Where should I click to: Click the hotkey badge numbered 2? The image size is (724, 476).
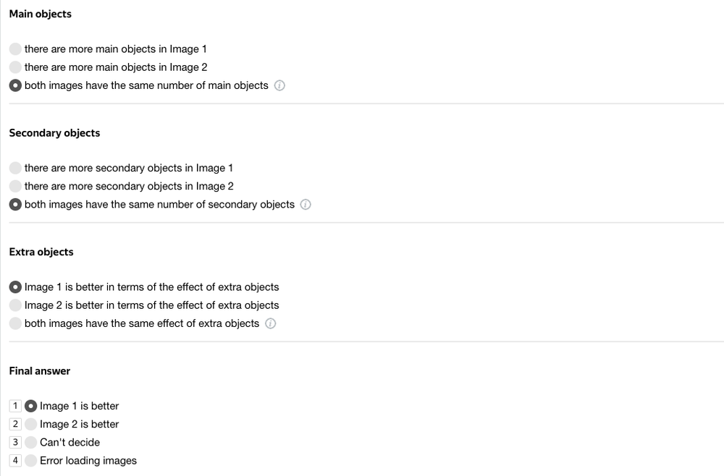coord(15,424)
